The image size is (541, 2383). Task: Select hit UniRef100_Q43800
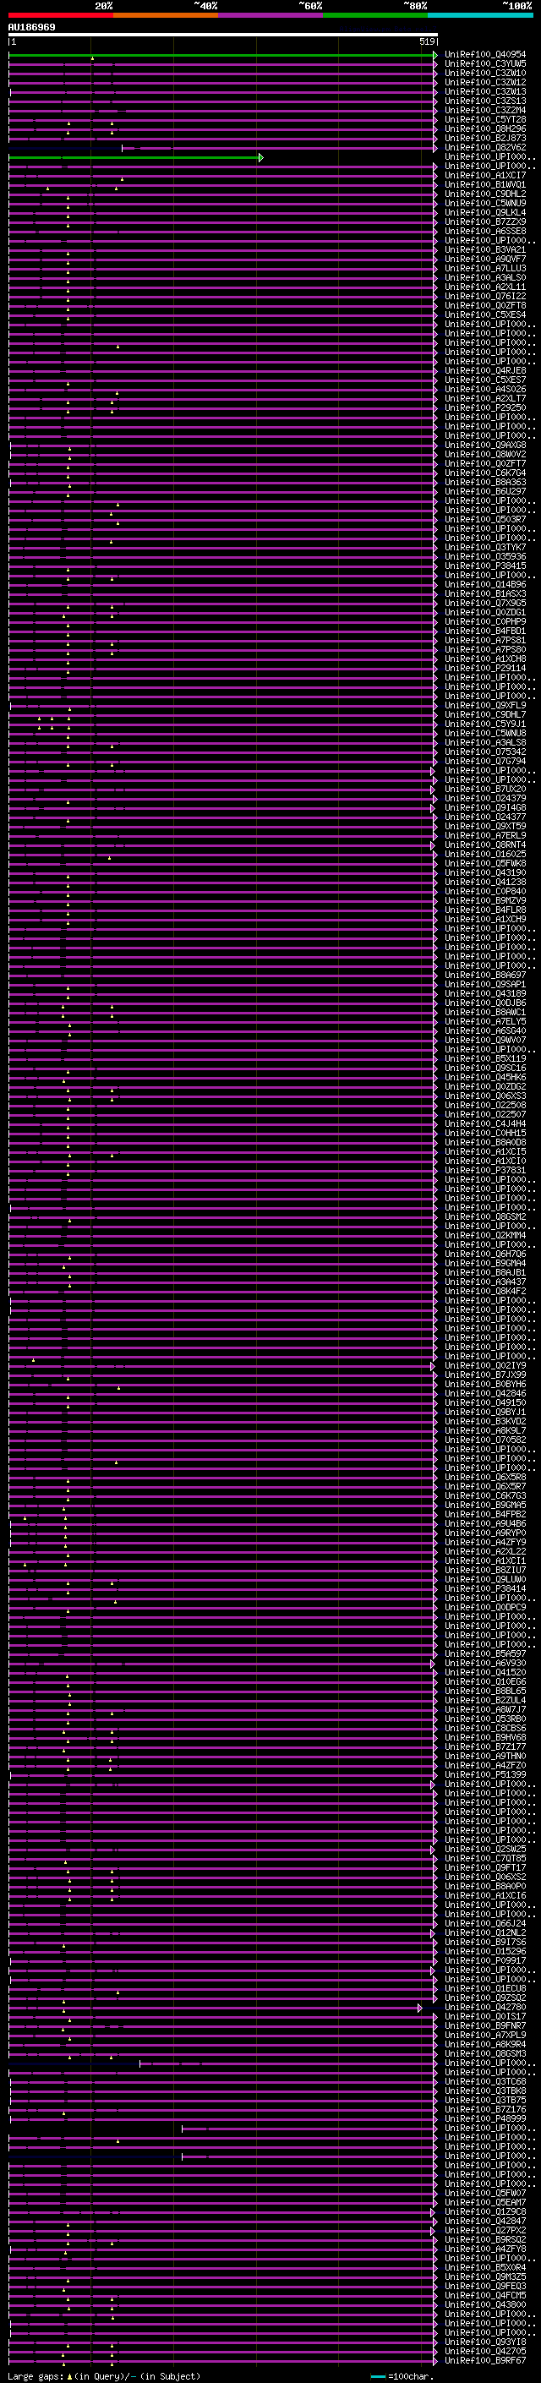coord(485,2304)
